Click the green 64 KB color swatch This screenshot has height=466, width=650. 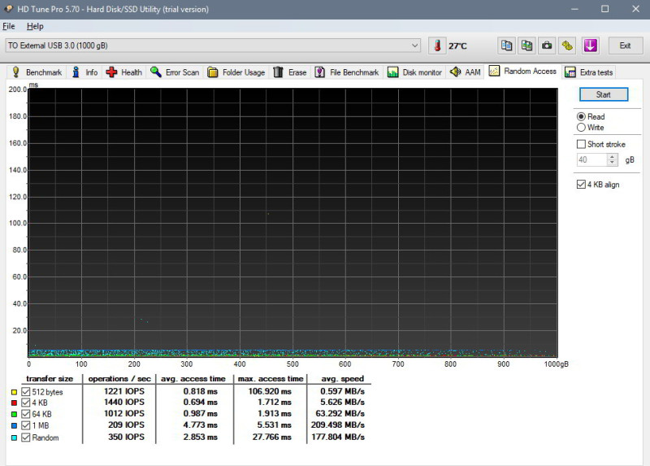14,414
